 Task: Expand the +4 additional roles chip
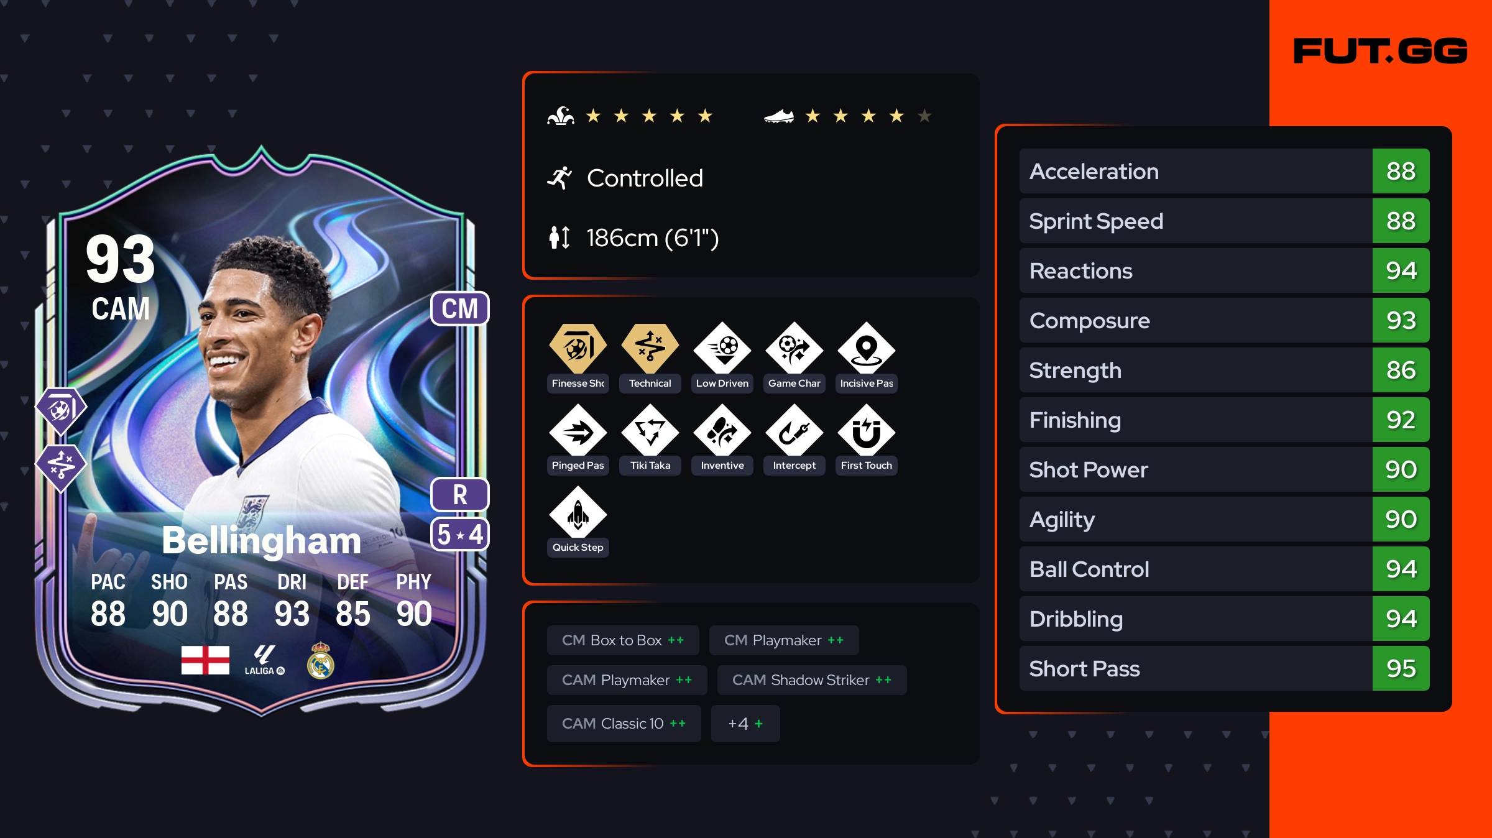click(745, 724)
